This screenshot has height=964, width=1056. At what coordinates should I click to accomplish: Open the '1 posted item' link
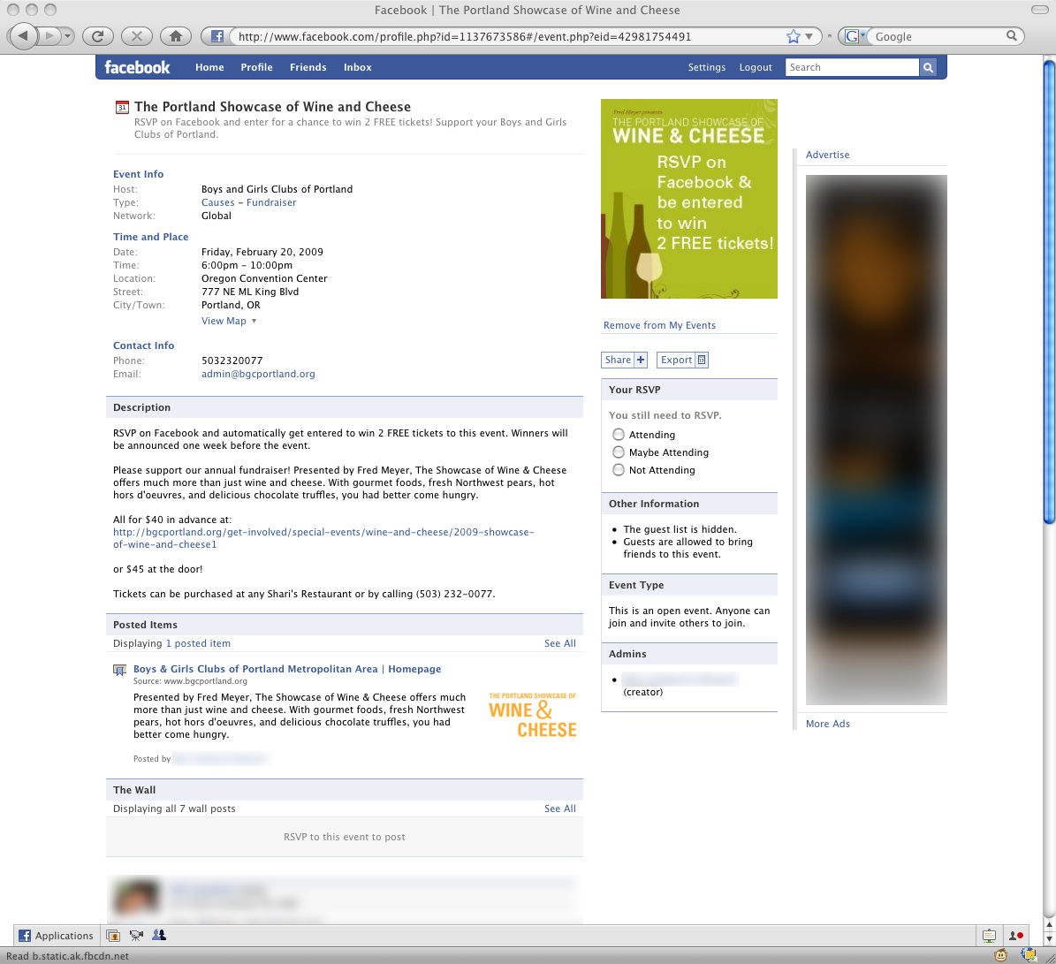[198, 643]
